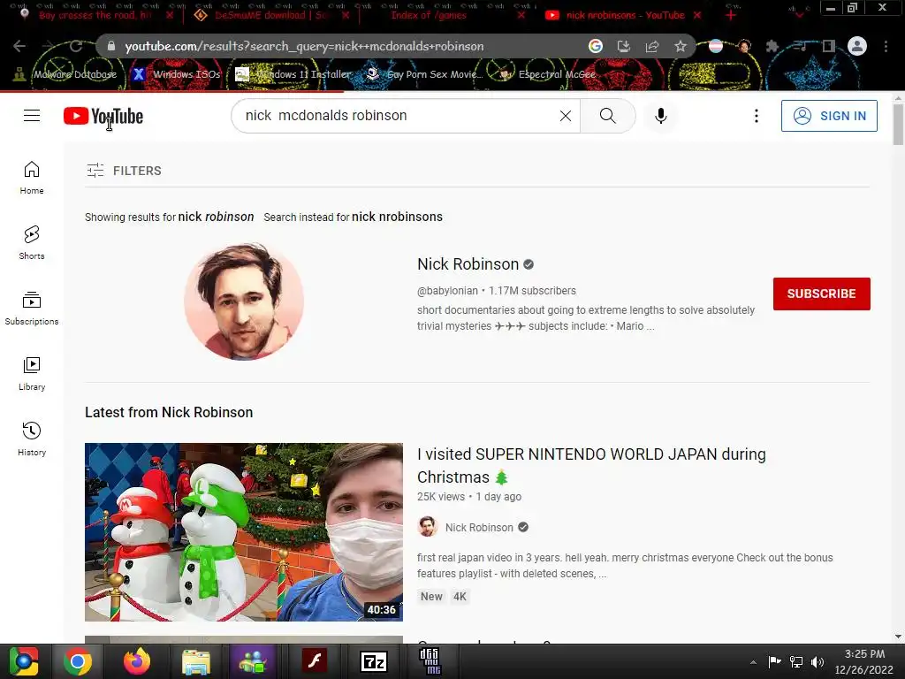Open Nick Robinson channel avatar
The image size is (905, 679).
pyautogui.click(x=244, y=301)
